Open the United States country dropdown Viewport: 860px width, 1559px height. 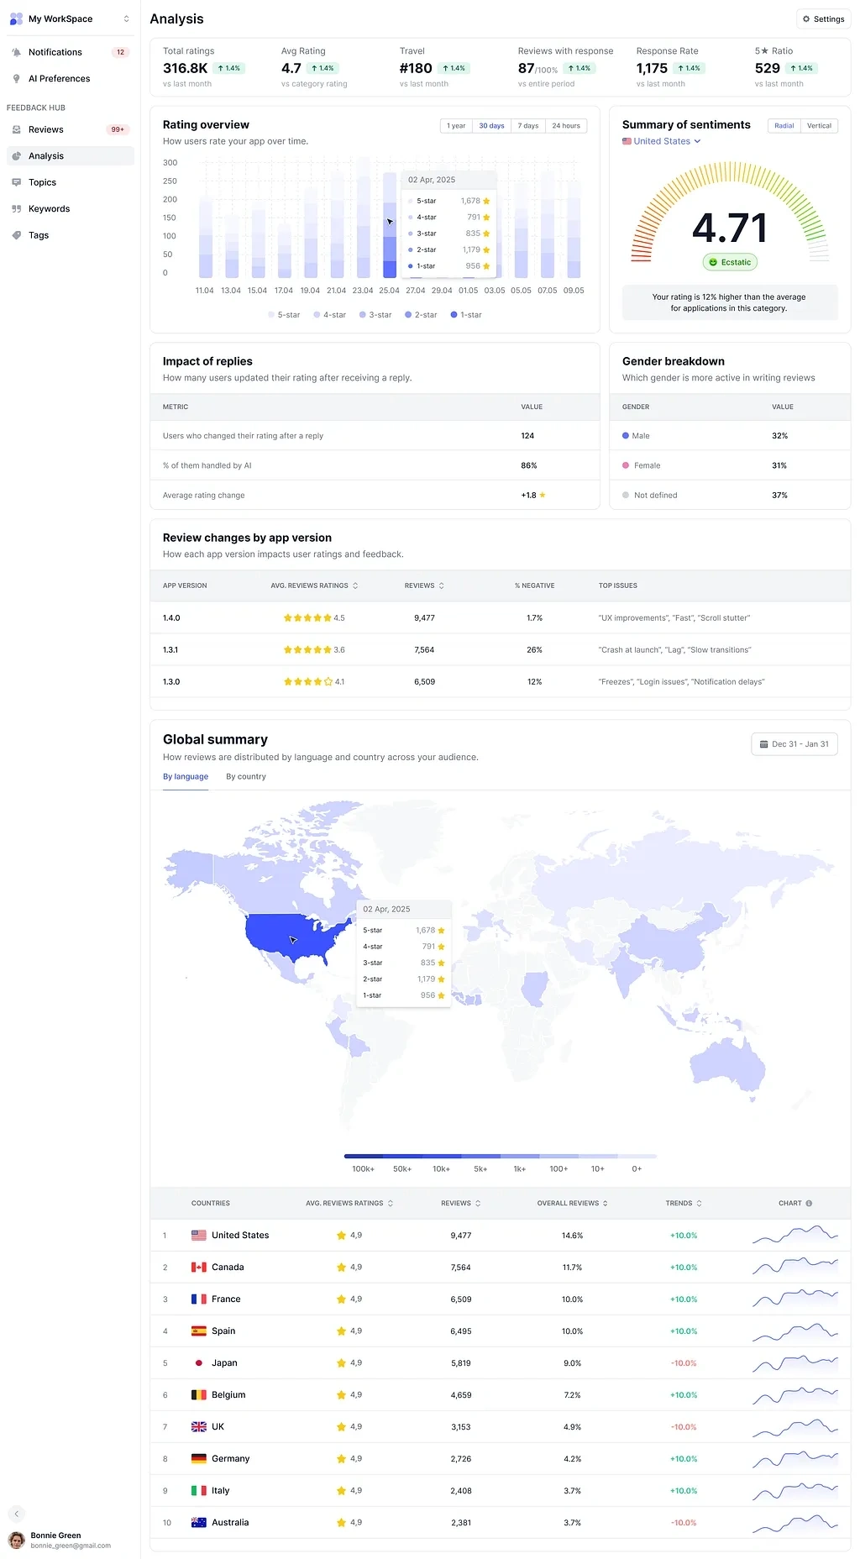tap(662, 141)
